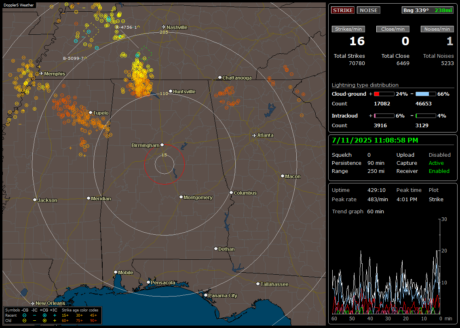Screen dimensions: 460x328
Task: Click the Uptime value 429:10
Action: pos(376,190)
